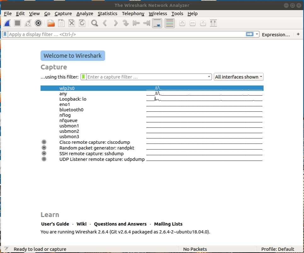
Task: Open the File menu
Action: [8, 14]
